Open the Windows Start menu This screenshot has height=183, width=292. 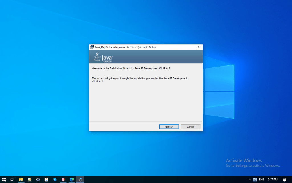(x=4, y=179)
